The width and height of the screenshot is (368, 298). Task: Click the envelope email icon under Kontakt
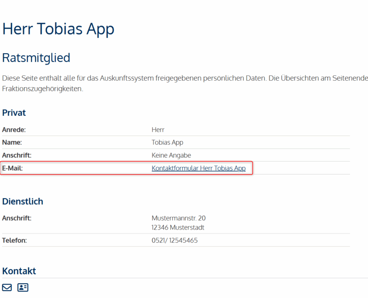click(x=7, y=288)
